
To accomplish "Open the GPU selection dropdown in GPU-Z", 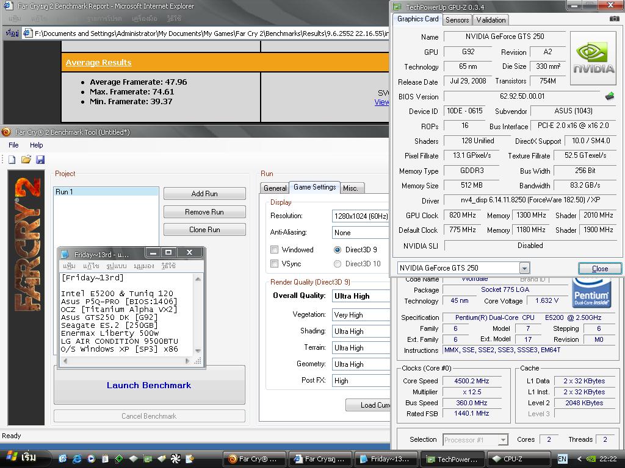I will point(524,268).
